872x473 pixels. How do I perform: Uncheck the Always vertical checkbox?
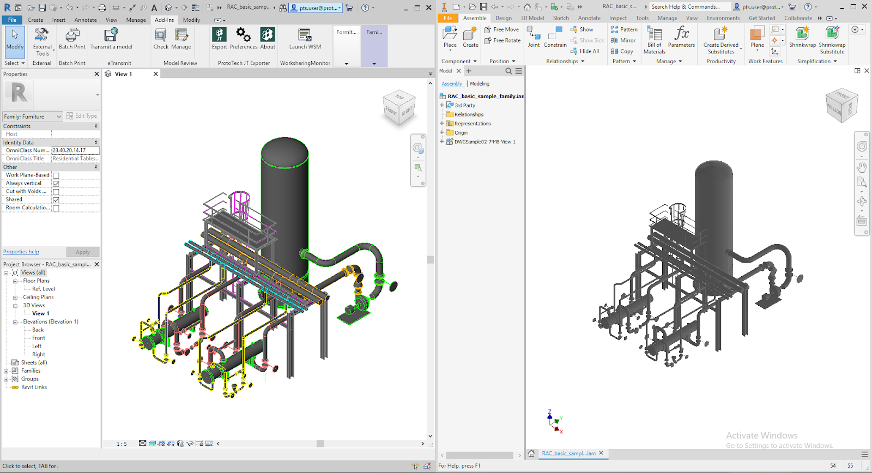[56, 184]
